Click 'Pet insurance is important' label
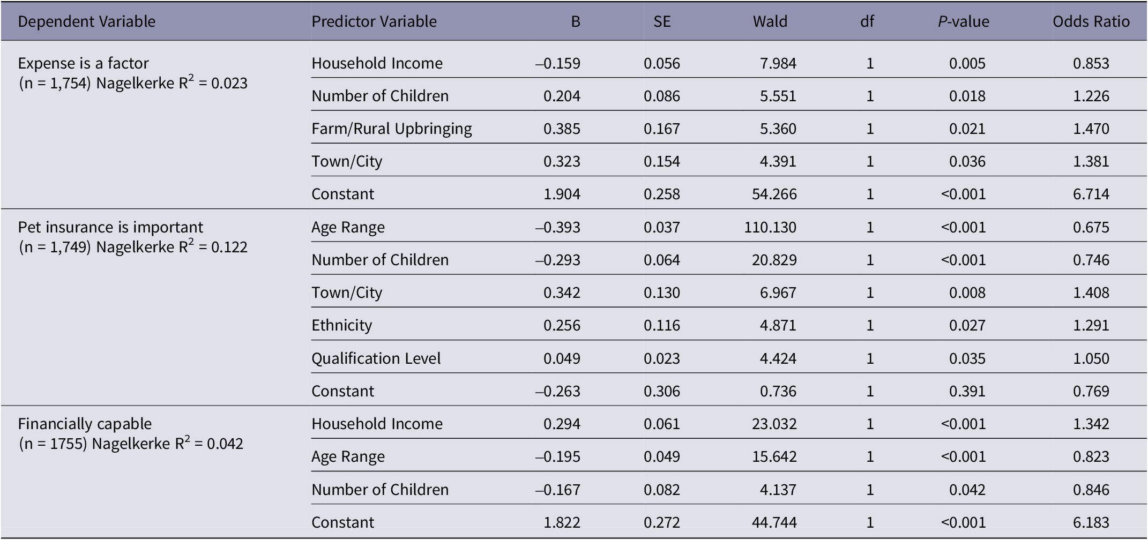Viewport: 1148px width, 540px height. coord(110,227)
